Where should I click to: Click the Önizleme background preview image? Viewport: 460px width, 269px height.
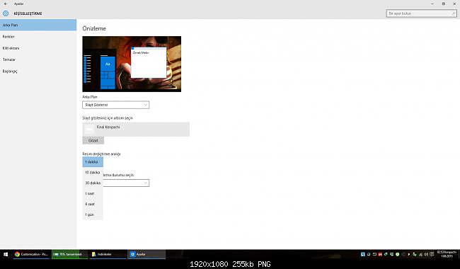pos(132,64)
